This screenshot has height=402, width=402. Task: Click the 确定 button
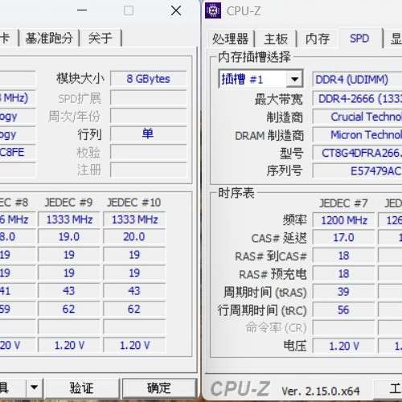click(x=159, y=388)
